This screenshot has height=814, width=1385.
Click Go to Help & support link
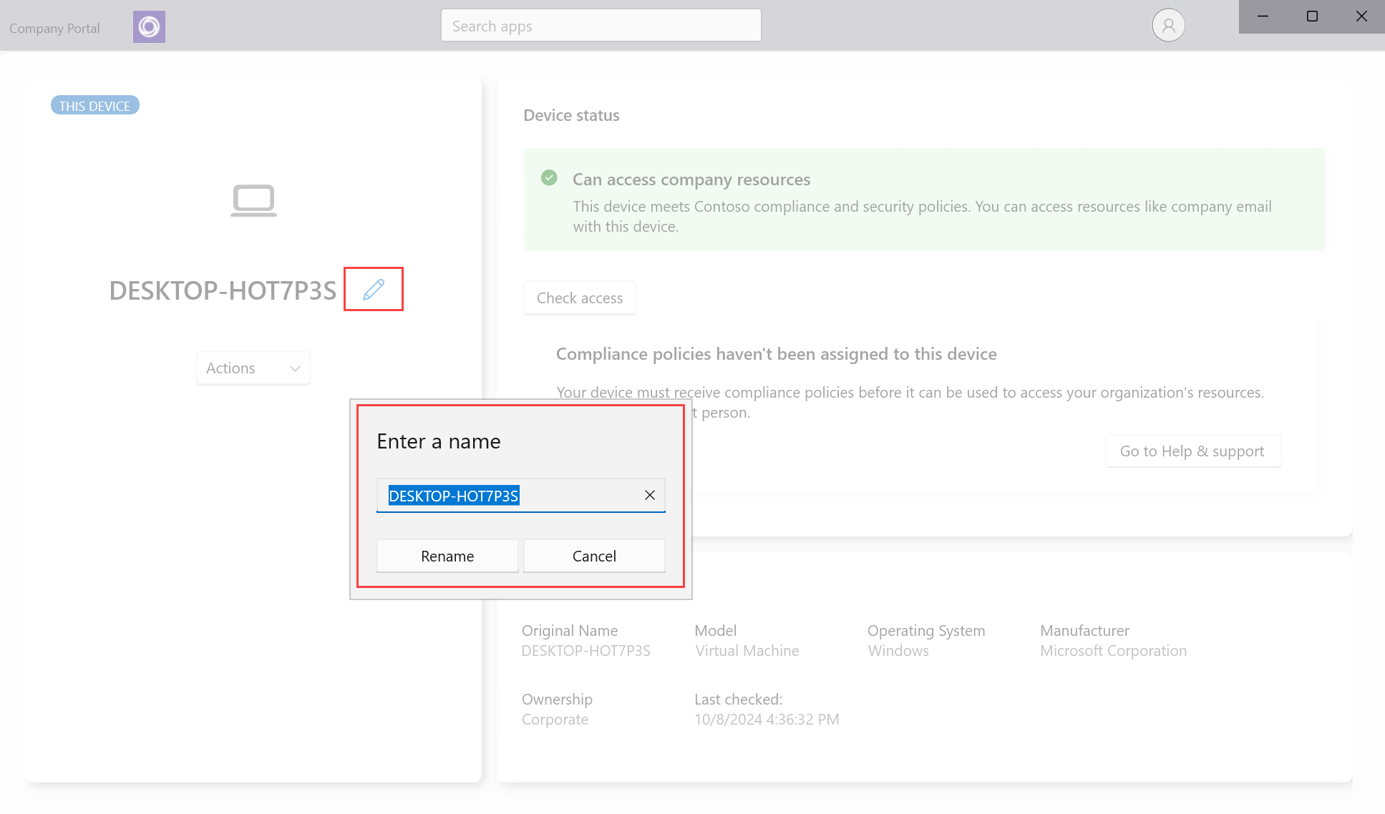1191,450
